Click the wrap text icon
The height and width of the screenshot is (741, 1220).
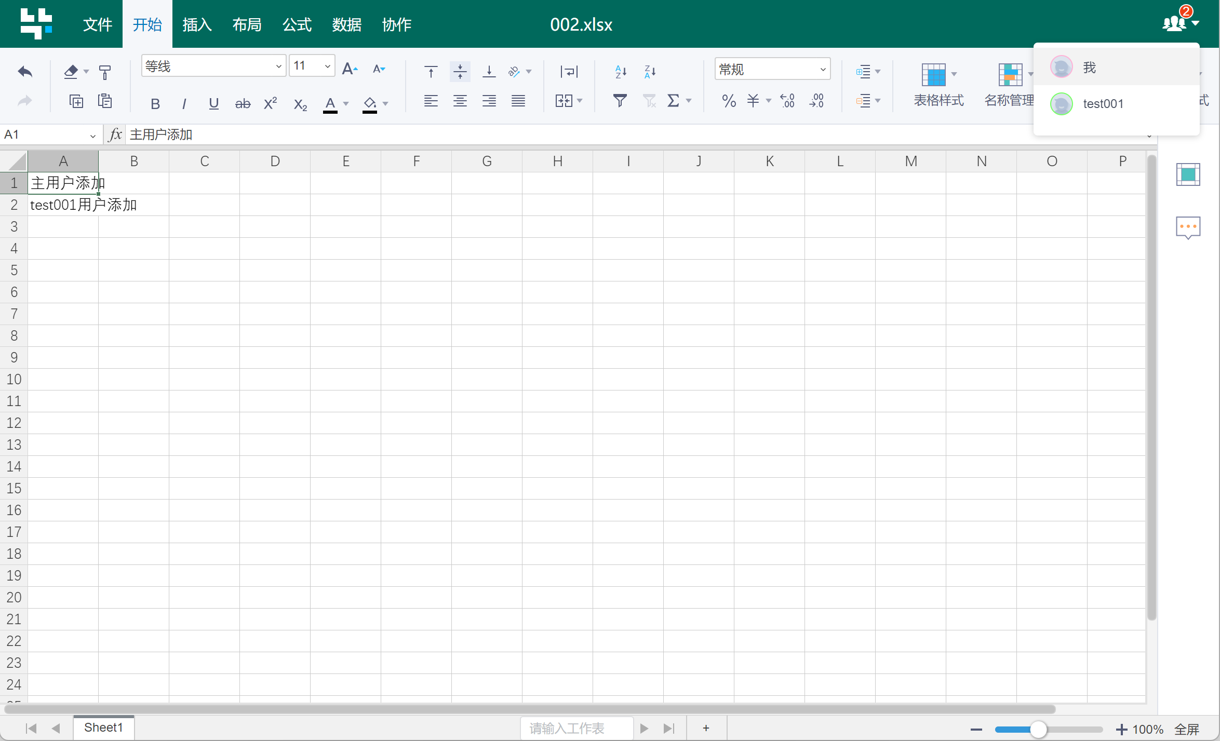coord(569,71)
